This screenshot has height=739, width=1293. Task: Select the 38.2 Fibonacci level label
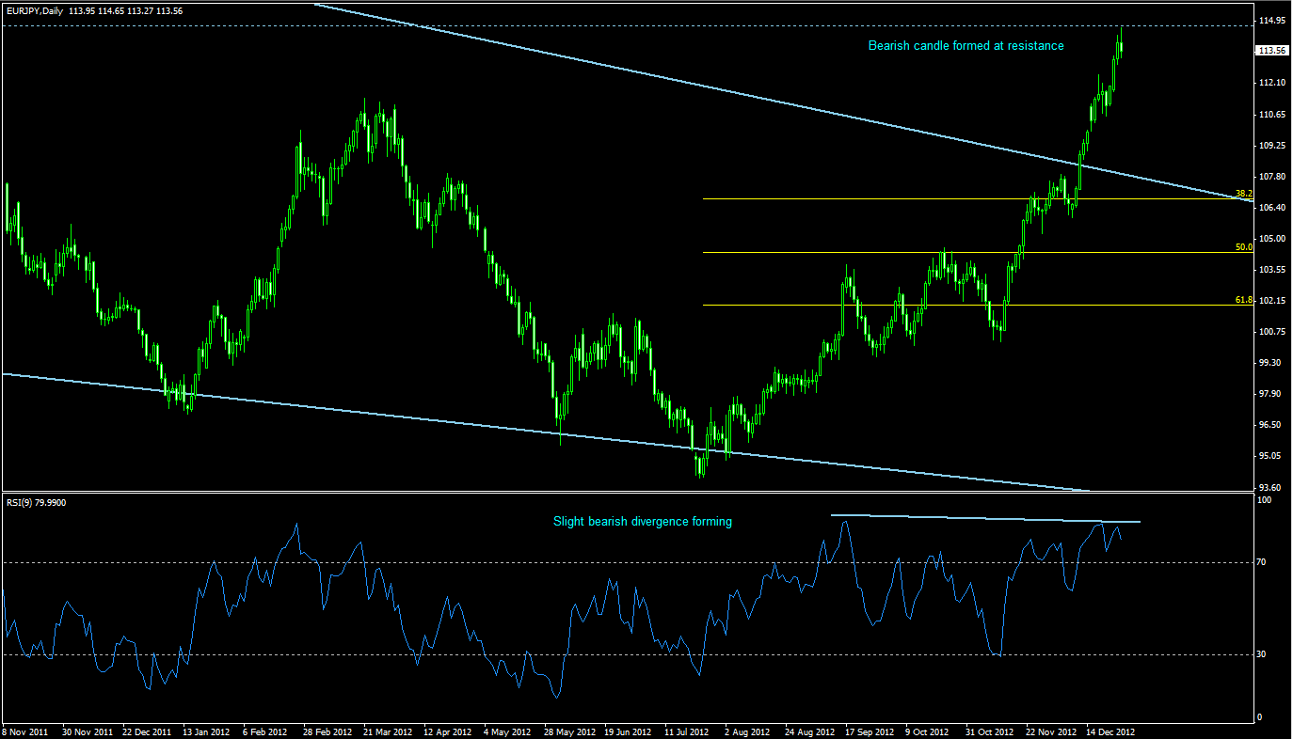coord(1242,193)
